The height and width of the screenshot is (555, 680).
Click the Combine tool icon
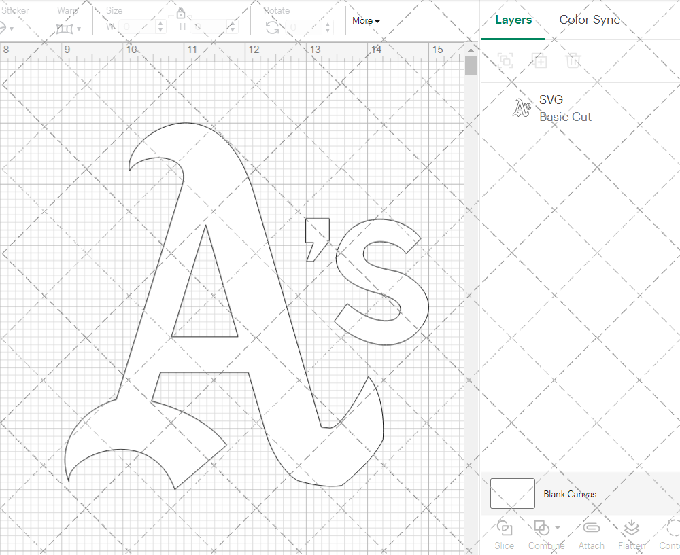coord(542,528)
